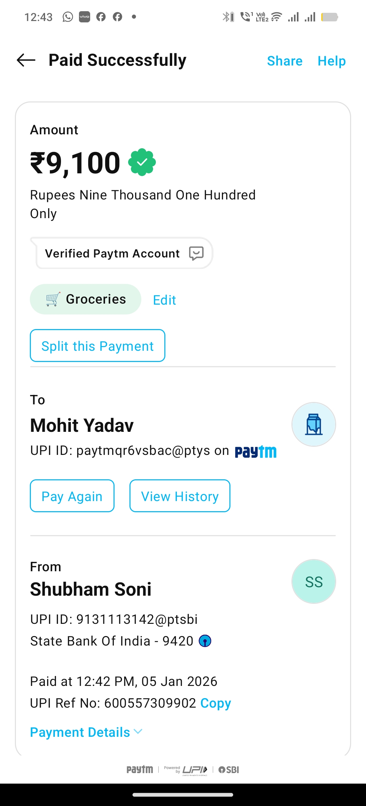Image resolution: width=366 pixels, height=806 pixels.
Task: Tap the Paytm logo beside UPI ID
Action: click(x=256, y=452)
